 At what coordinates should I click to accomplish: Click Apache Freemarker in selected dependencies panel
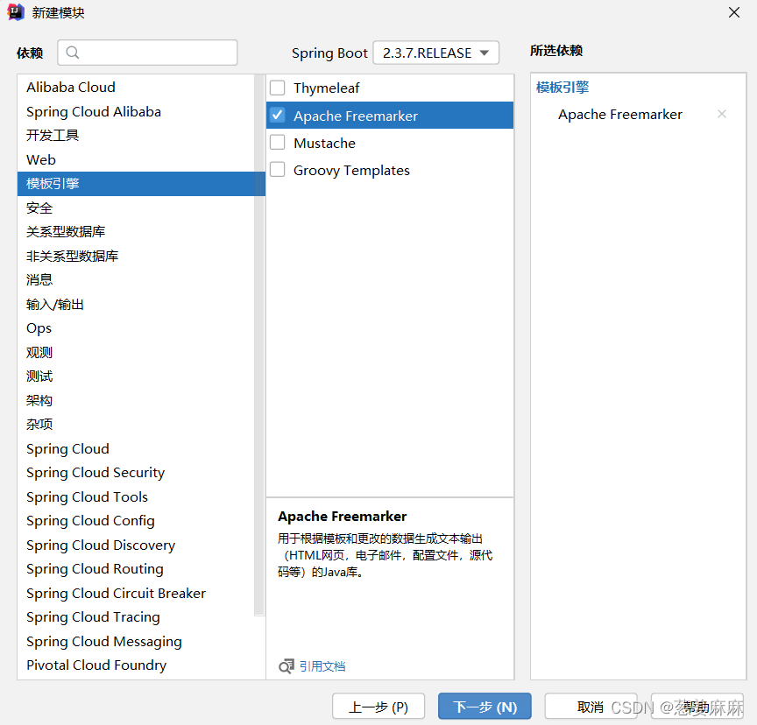pos(620,115)
